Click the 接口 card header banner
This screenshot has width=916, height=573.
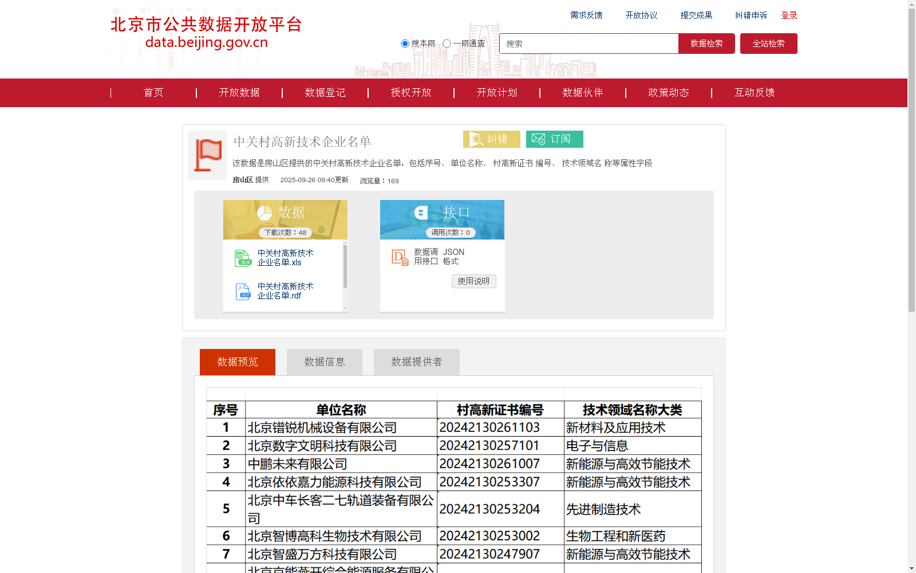pos(442,219)
